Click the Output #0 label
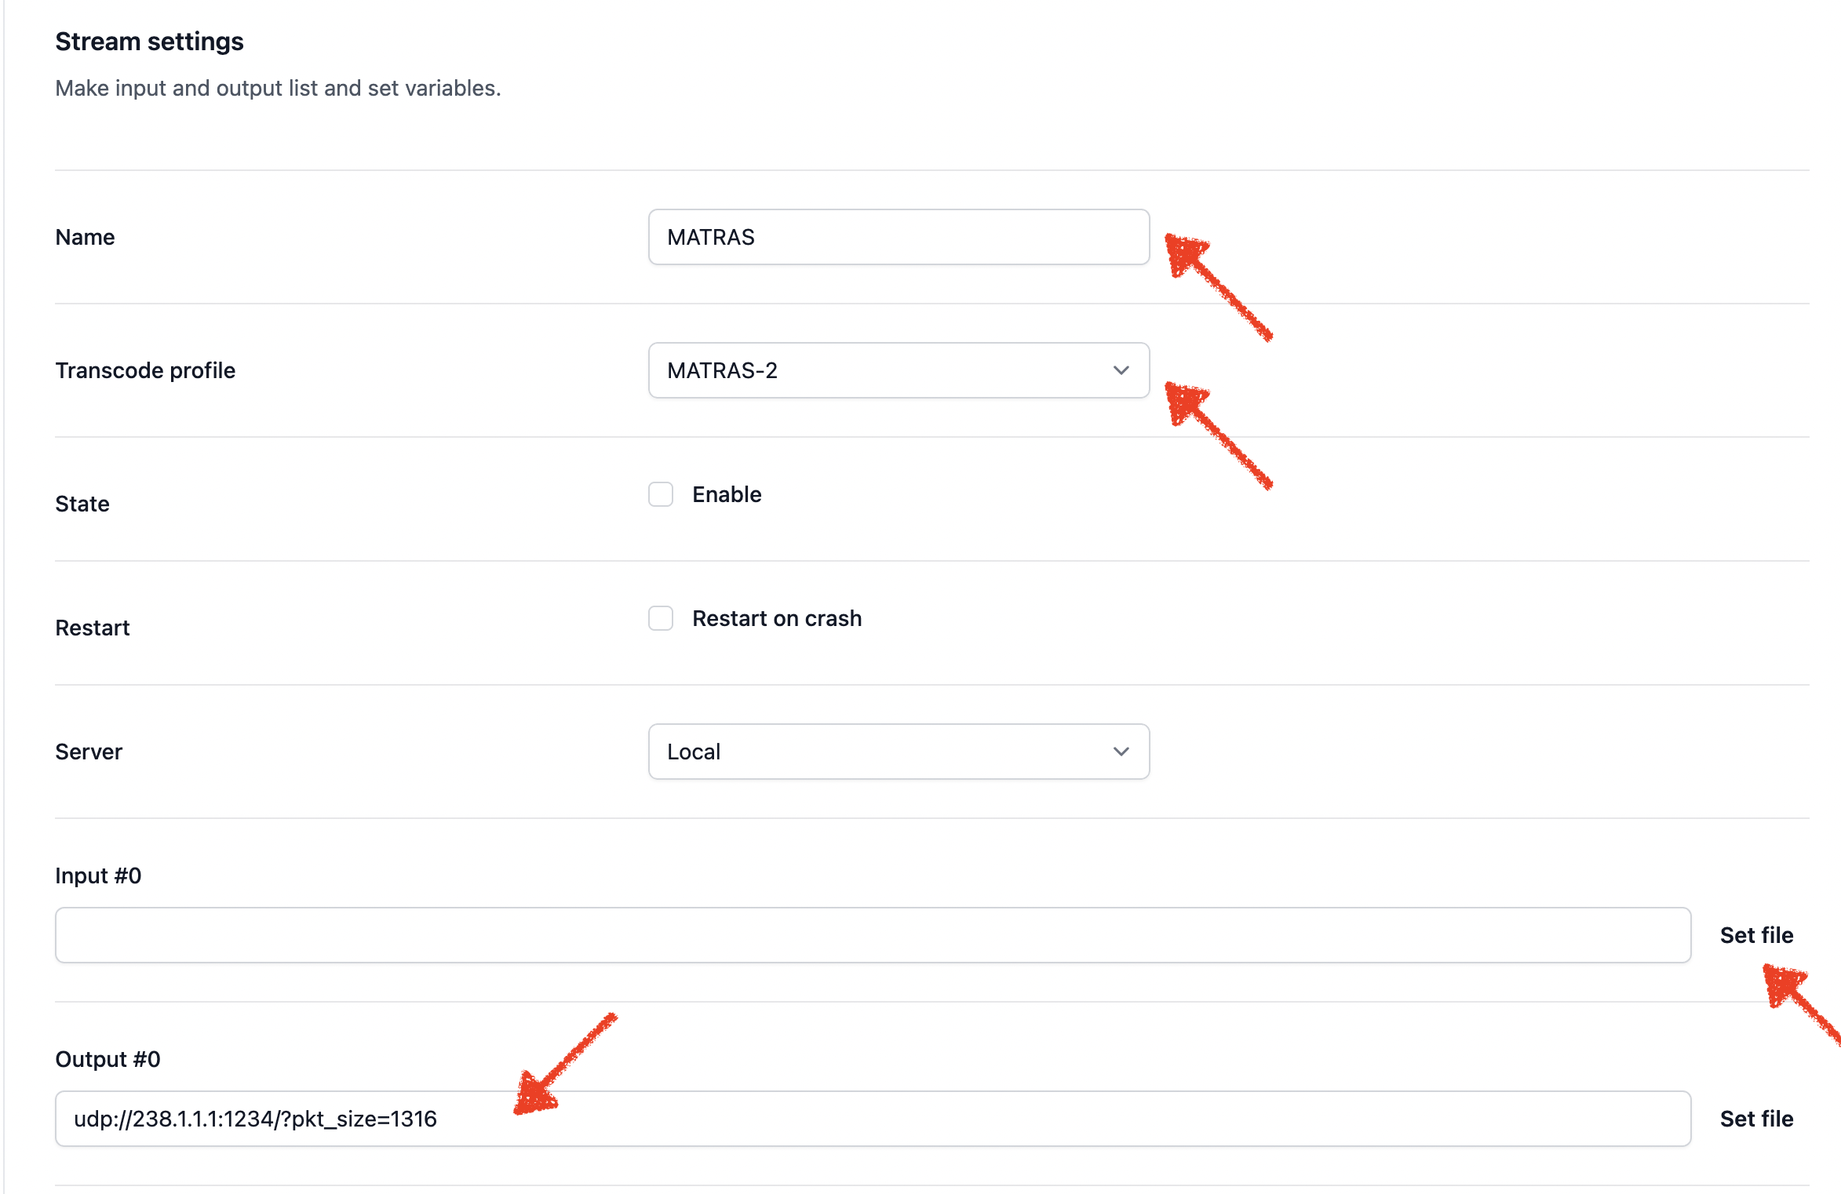 [108, 1059]
